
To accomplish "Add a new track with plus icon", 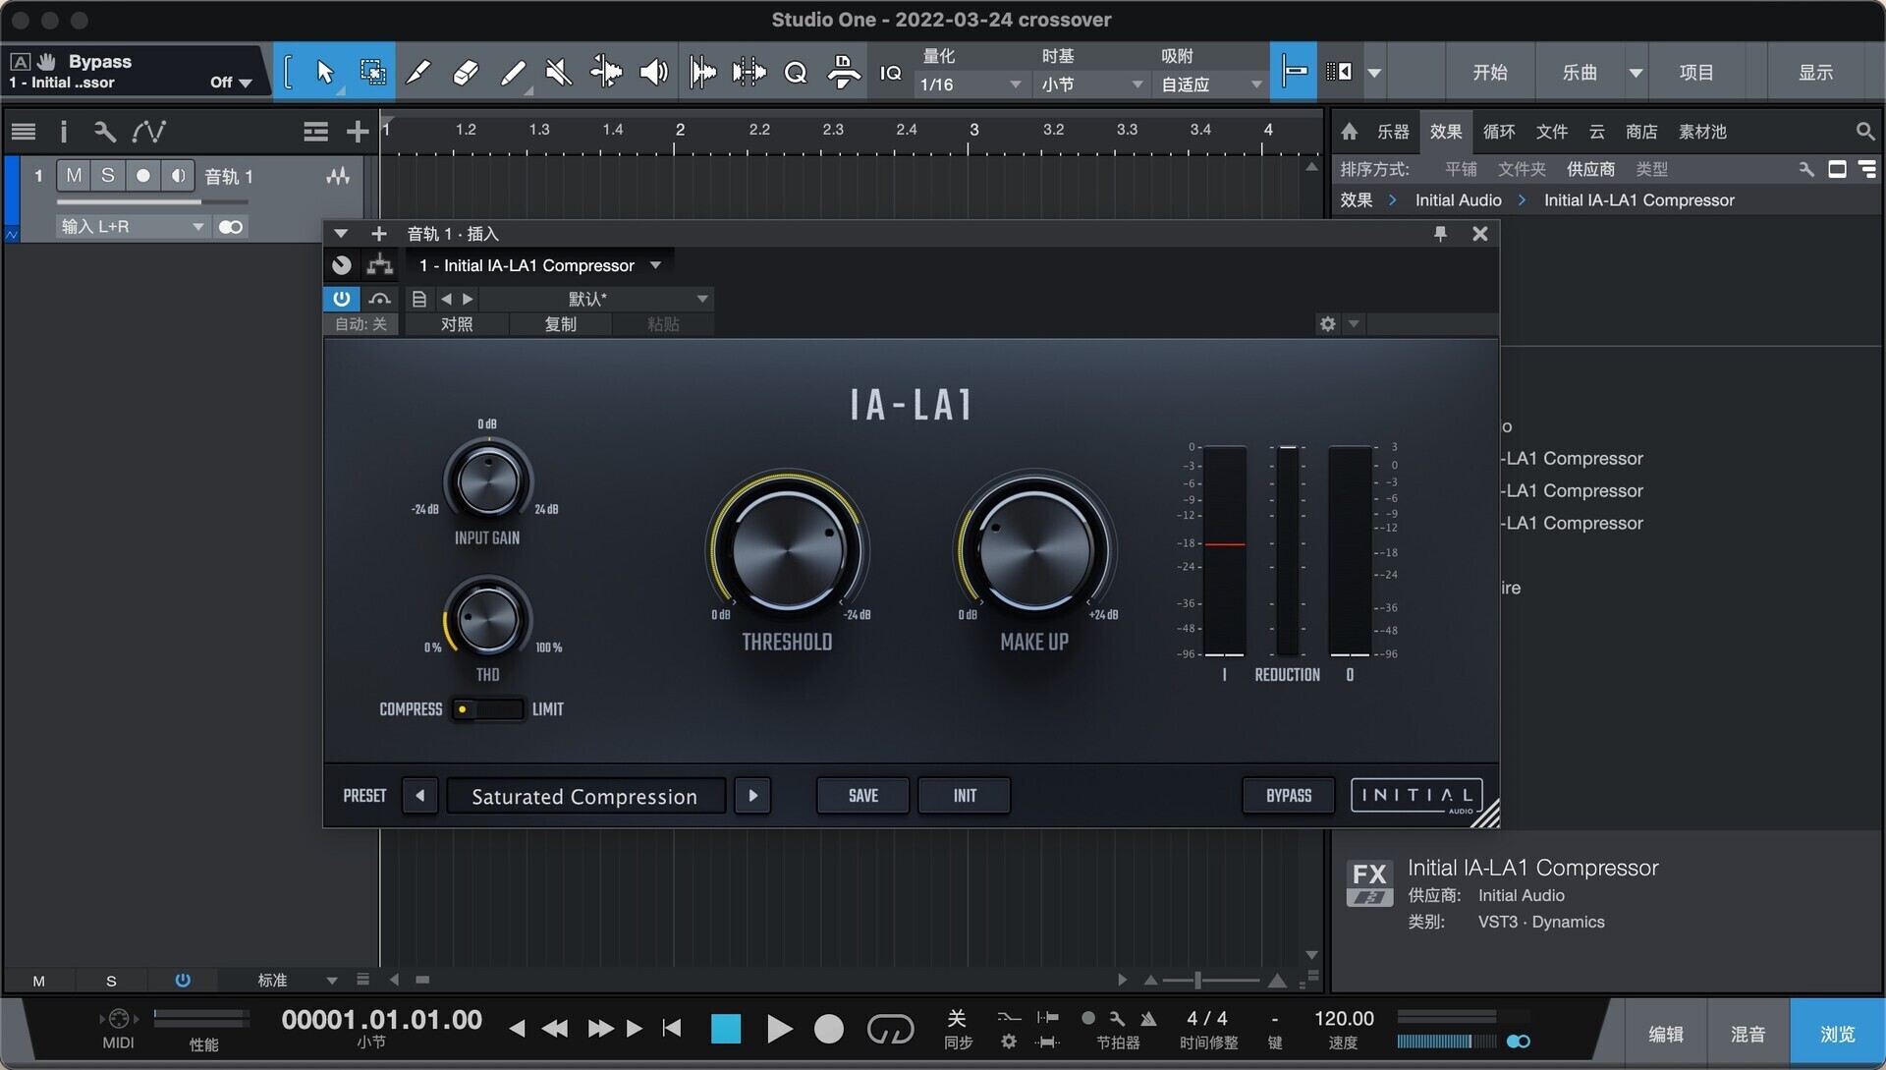I will [x=358, y=132].
